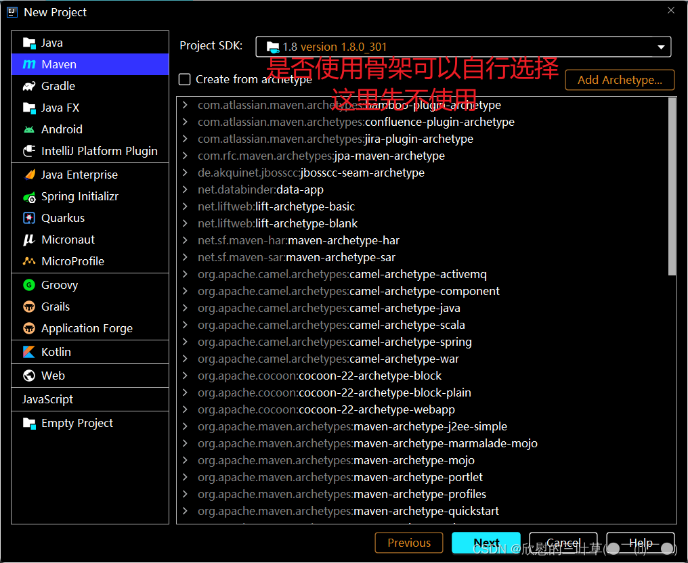Screen dimensions: 688x563
Task: Select maven-archetype-har row
Action: tap(423, 240)
